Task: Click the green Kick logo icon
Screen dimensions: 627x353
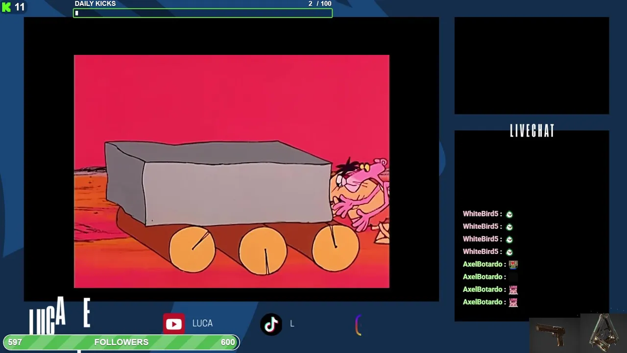Action: [x=6, y=7]
